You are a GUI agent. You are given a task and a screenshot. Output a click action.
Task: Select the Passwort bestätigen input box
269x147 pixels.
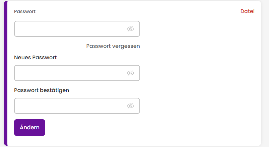pos(77,106)
